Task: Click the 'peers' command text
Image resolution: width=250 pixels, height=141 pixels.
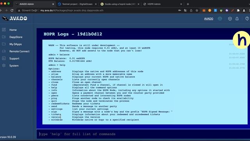Action: [55, 96]
